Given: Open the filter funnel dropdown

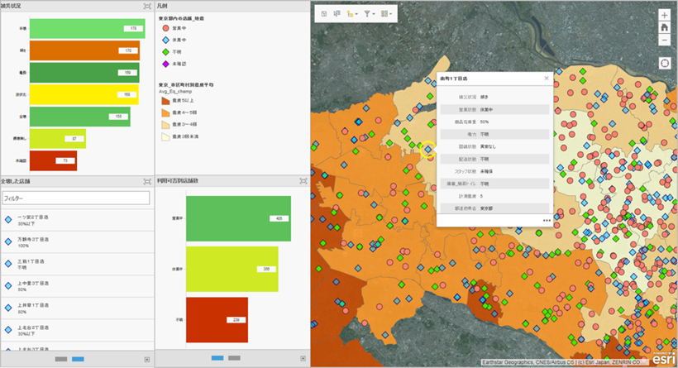Looking at the screenshot, I should 370,13.
